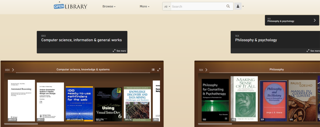Viewport: 320px width, 127px height.
Task: Click the magnifying glass search icon
Action: coord(228,6)
